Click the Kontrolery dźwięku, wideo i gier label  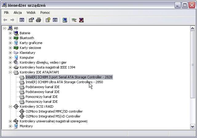click(43, 62)
